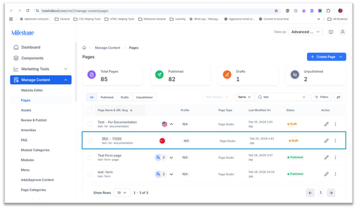
Task: Open more actions for test-form row
Action: (335, 174)
